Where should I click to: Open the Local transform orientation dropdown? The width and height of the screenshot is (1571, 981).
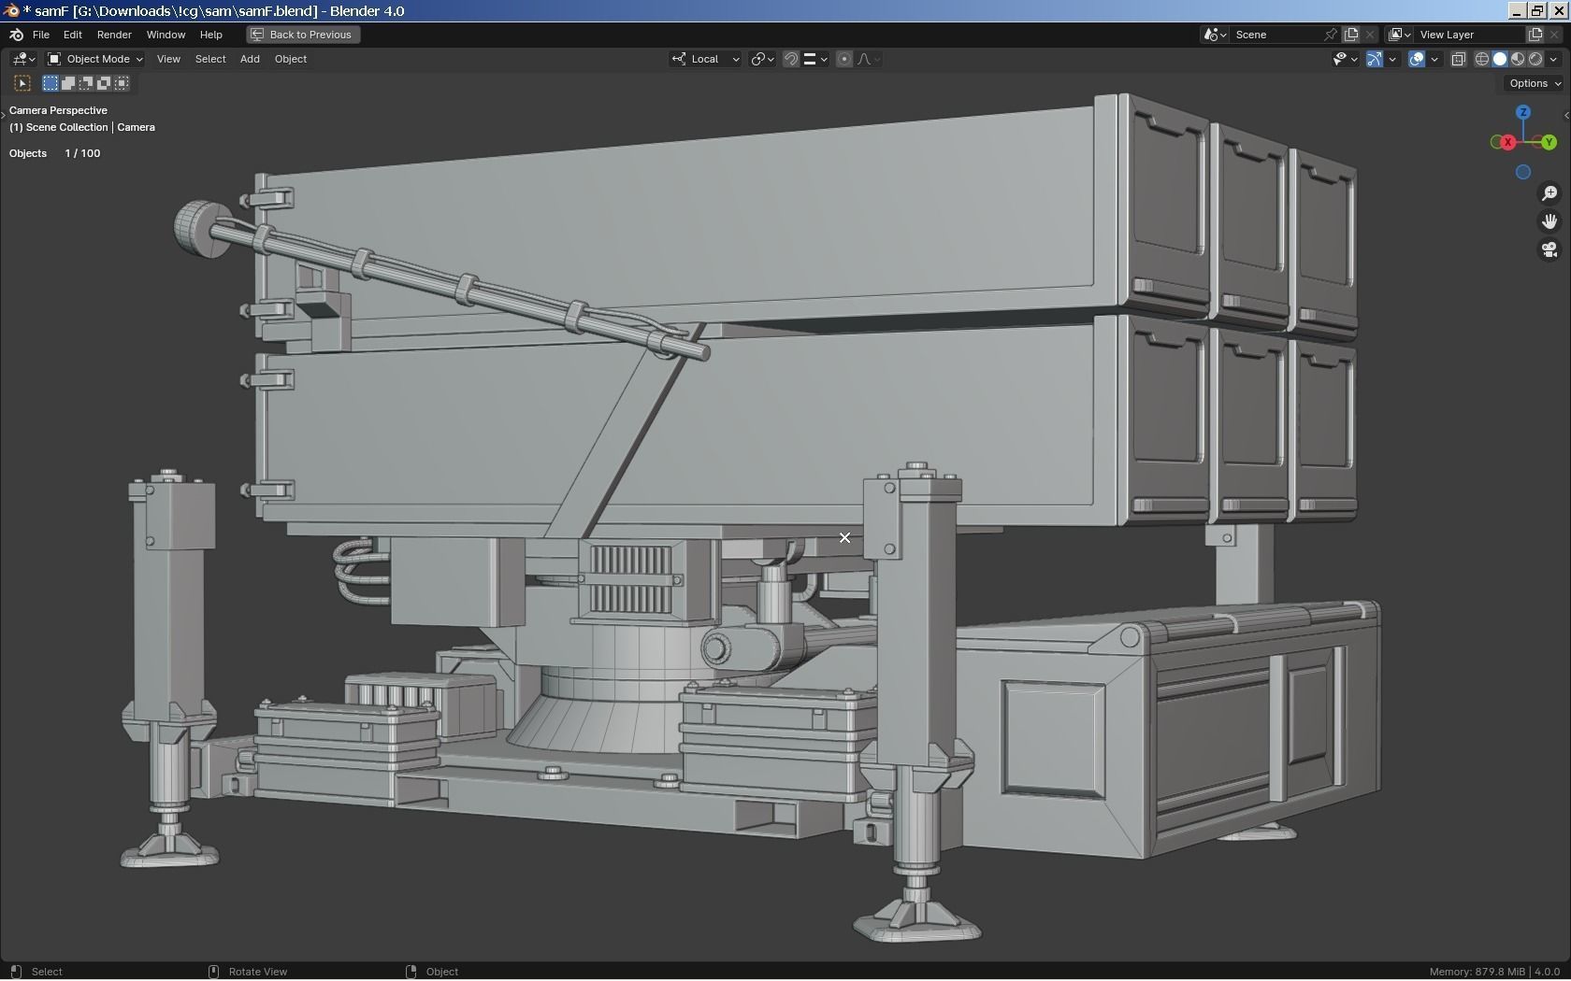coord(705,59)
